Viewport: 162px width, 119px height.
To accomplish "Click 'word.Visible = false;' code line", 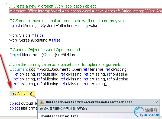I will point(27,35).
